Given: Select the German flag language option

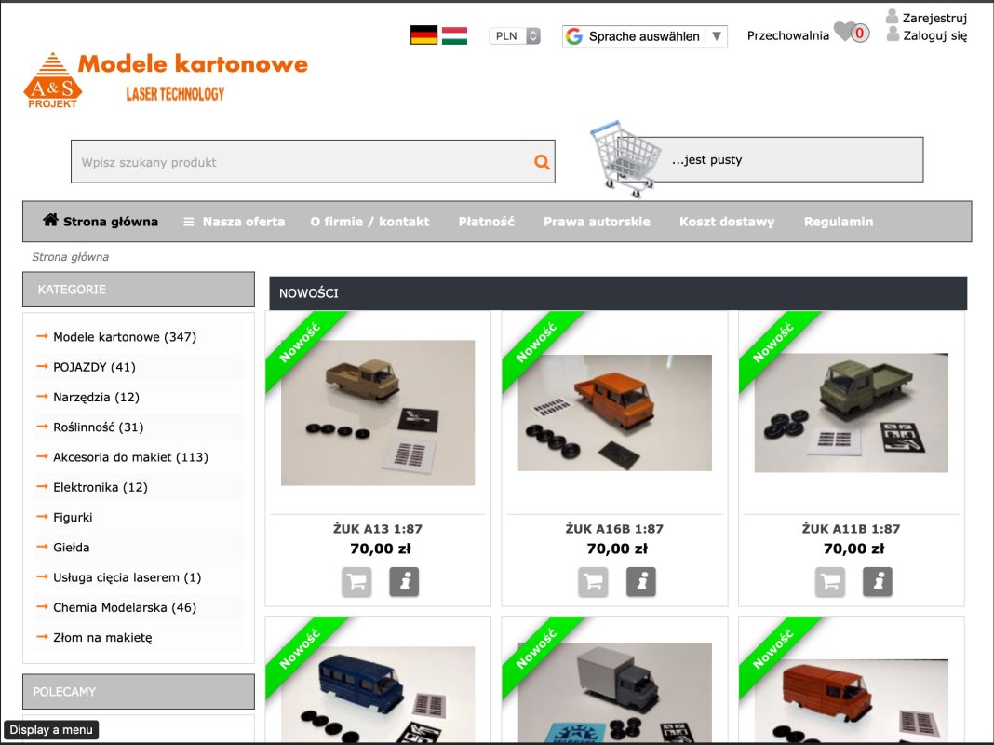Looking at the screenshot, I should coord(424,33).
